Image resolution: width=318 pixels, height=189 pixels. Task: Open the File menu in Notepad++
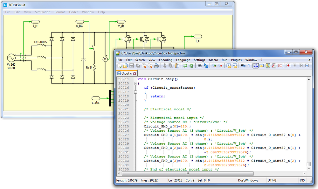(x=120, y=60)
